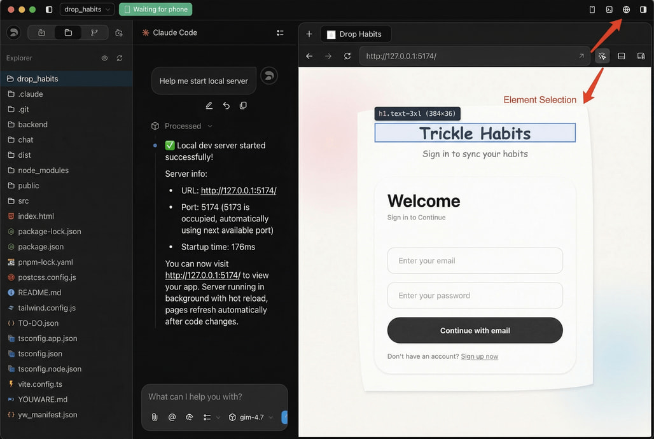The width and height of the screenshot is (654, 439).
Task: Open the gim-4.7 model selector
Action: point(251,417)
